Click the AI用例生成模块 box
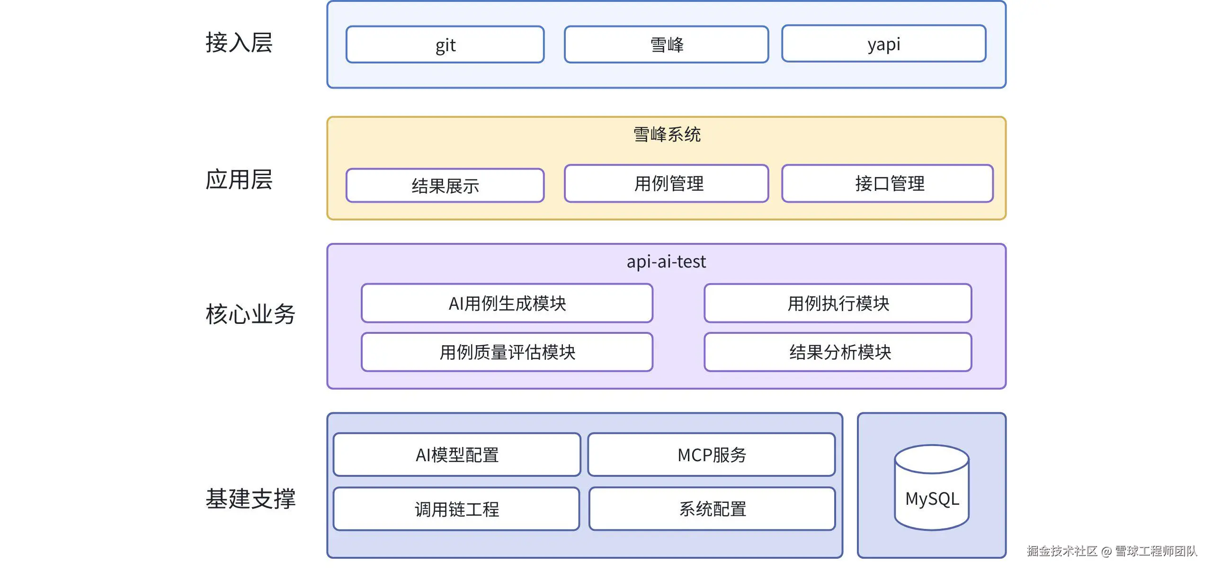The height and width of the screenshot is (572, 1212). 507,304
